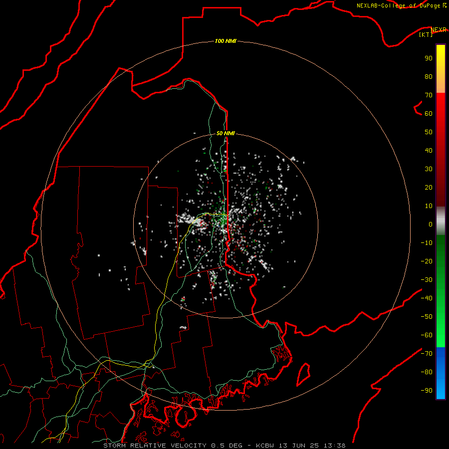The image size is (449, 449).
Task: Click the 70 value on the velocity scale
Action: tap(429, 95)
